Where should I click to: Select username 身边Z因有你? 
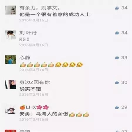35,82
